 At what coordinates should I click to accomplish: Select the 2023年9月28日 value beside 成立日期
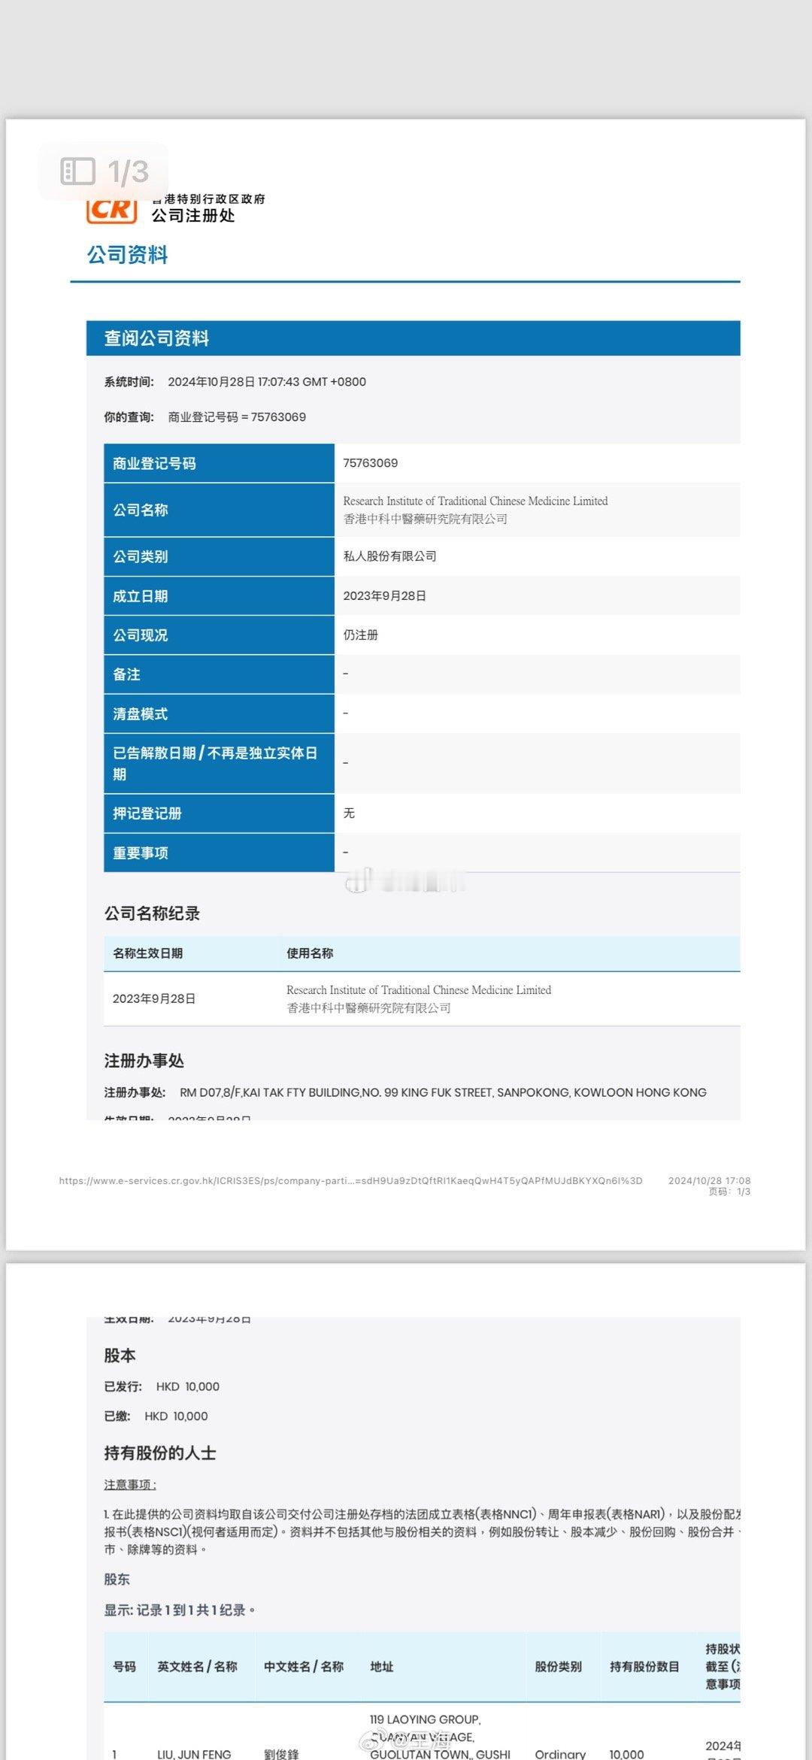385,596
